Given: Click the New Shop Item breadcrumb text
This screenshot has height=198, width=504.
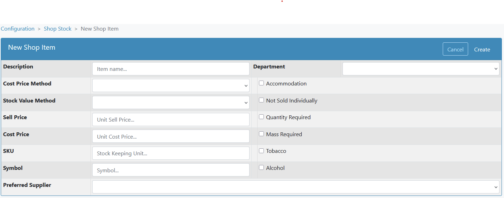Looking at the screenshot, I should pyautogui.click(x=100, y=29).
